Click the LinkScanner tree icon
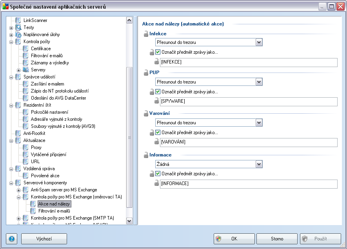Viewport: 347px width, 249px height. [18, 20]
